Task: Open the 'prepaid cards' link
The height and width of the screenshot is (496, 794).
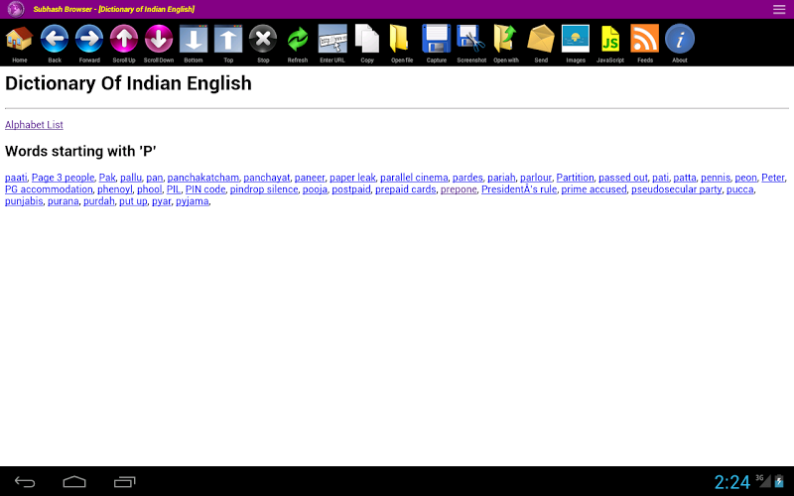Action: point(406,189)
